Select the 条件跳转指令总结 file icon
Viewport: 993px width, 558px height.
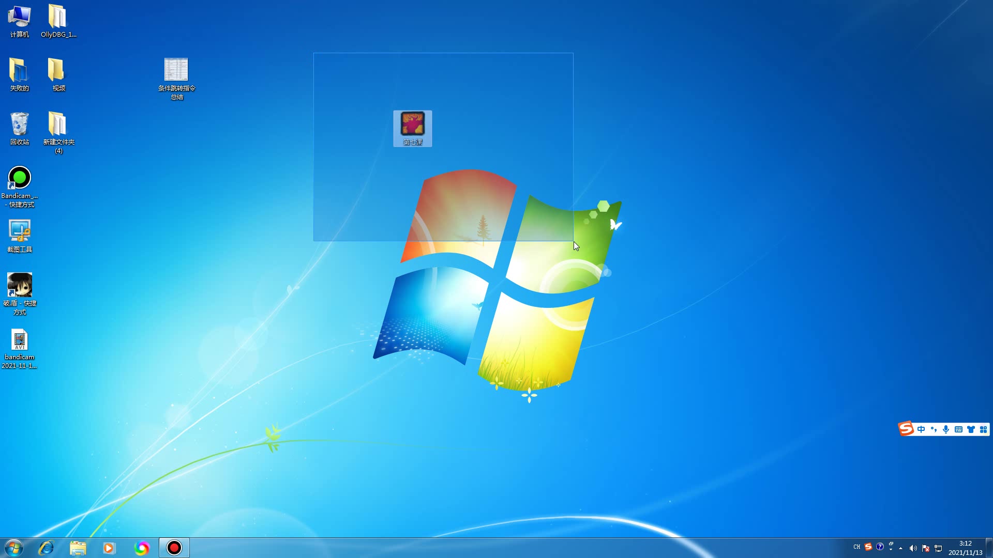click(176, 79)
